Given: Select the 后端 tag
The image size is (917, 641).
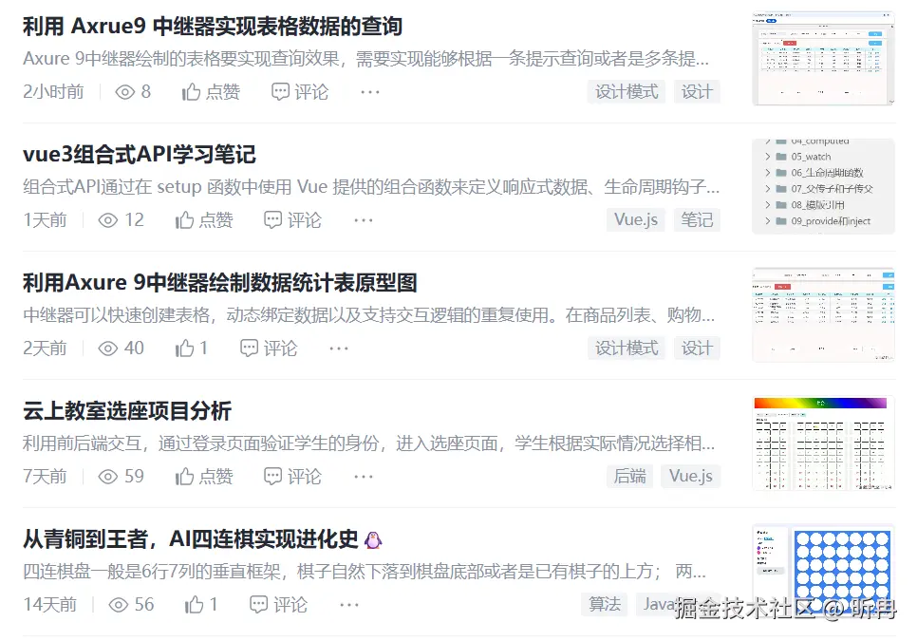Looking at the screenshot, I should [x=630, y=476].
